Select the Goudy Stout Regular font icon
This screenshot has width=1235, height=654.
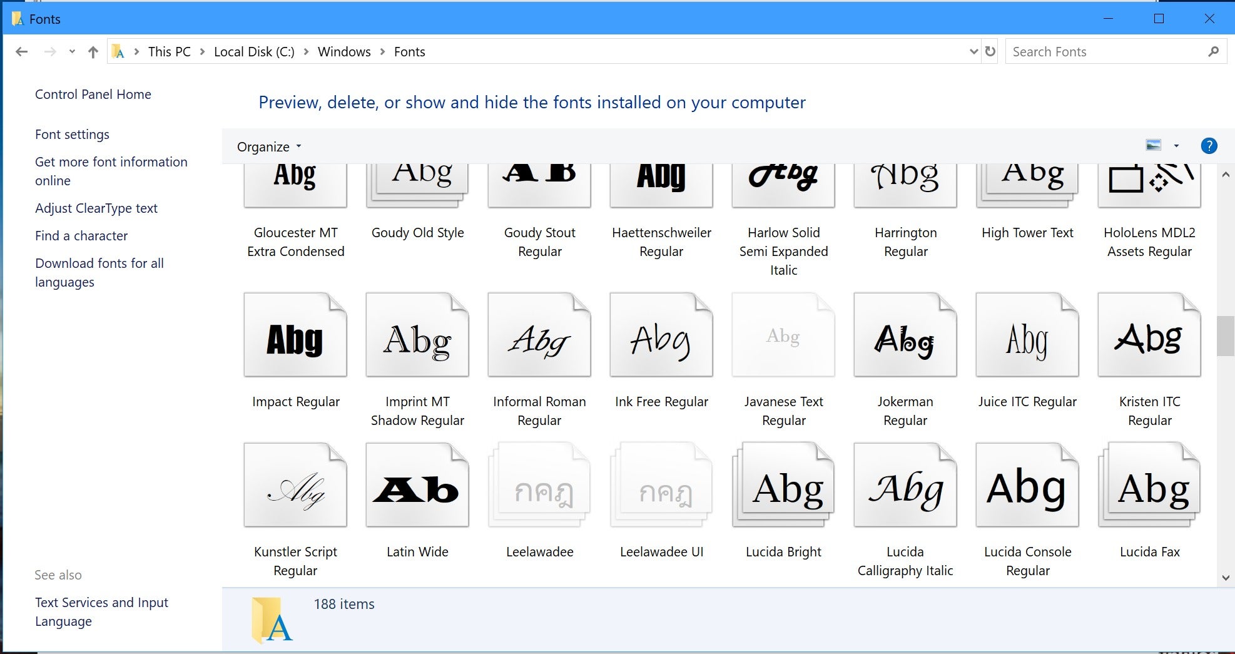(x=539, y=186)
